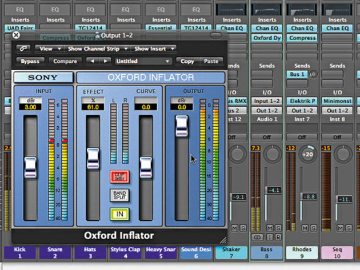360x270 pixels.
Task: Click the INPUT fader handle
Action: [x=30, y=167]
